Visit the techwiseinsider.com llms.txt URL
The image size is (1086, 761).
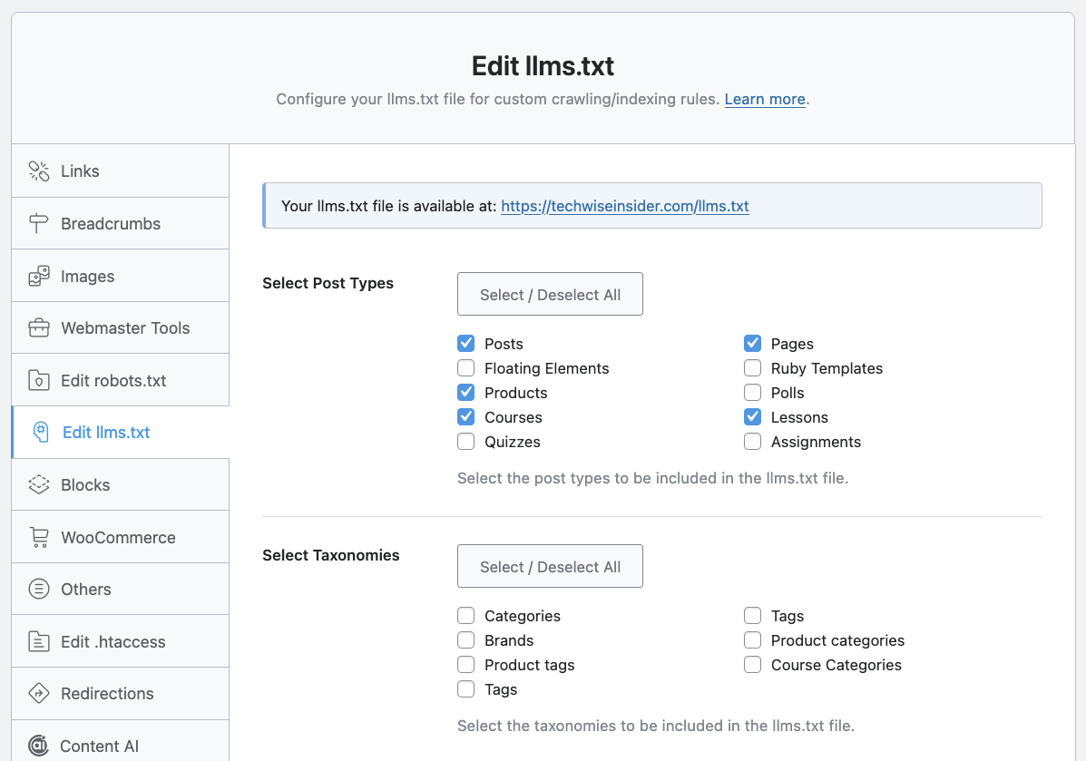624,206
